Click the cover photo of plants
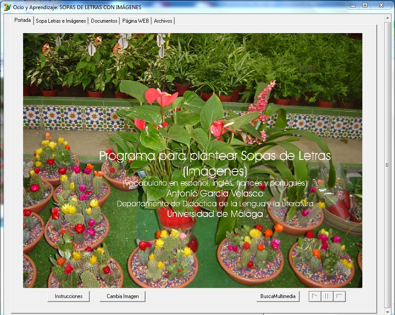This screenshot has height=315, width=395. pos(193,160)
